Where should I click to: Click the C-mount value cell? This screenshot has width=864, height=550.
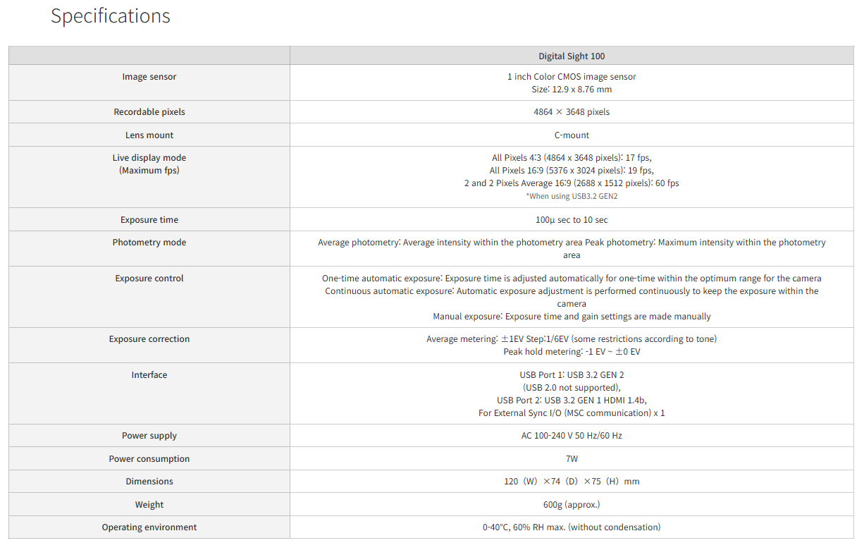coord(572,135)
